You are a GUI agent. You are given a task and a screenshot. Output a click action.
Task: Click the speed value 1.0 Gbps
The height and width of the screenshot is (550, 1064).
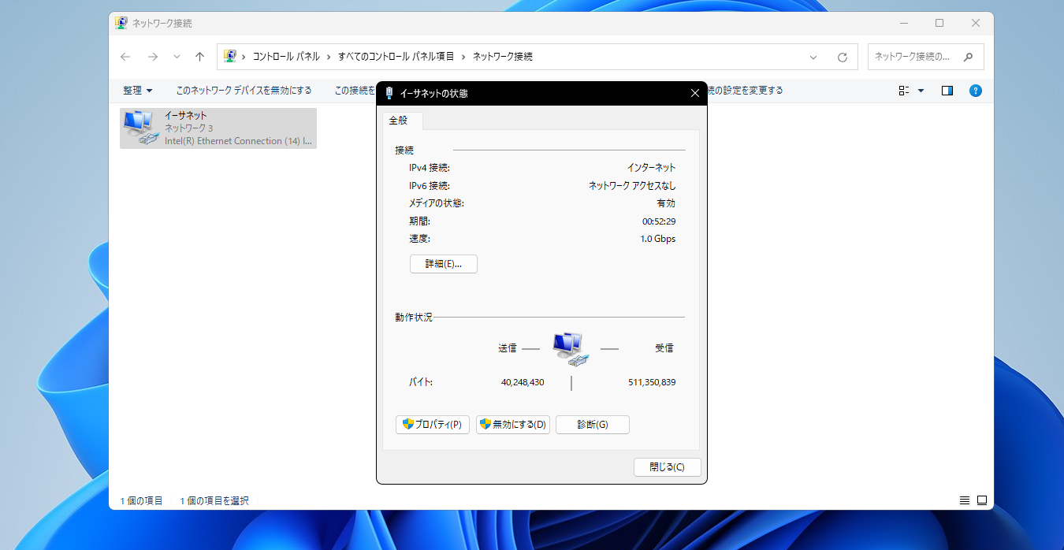(658, 239)
